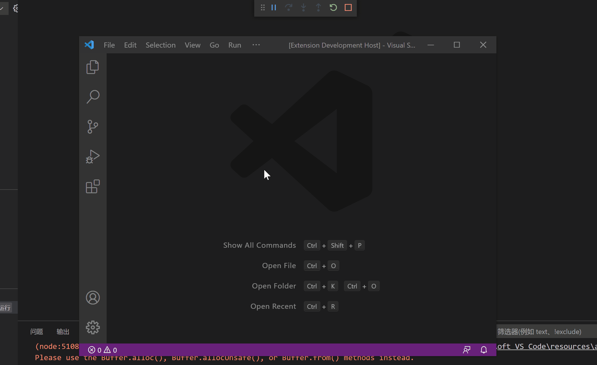Restart the debug session
This screenshot has width=597, height=365.
click(333, 7)
